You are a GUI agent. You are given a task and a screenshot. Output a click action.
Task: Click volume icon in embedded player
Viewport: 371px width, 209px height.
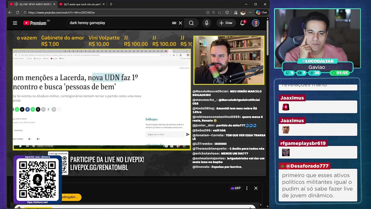(34, 146)
